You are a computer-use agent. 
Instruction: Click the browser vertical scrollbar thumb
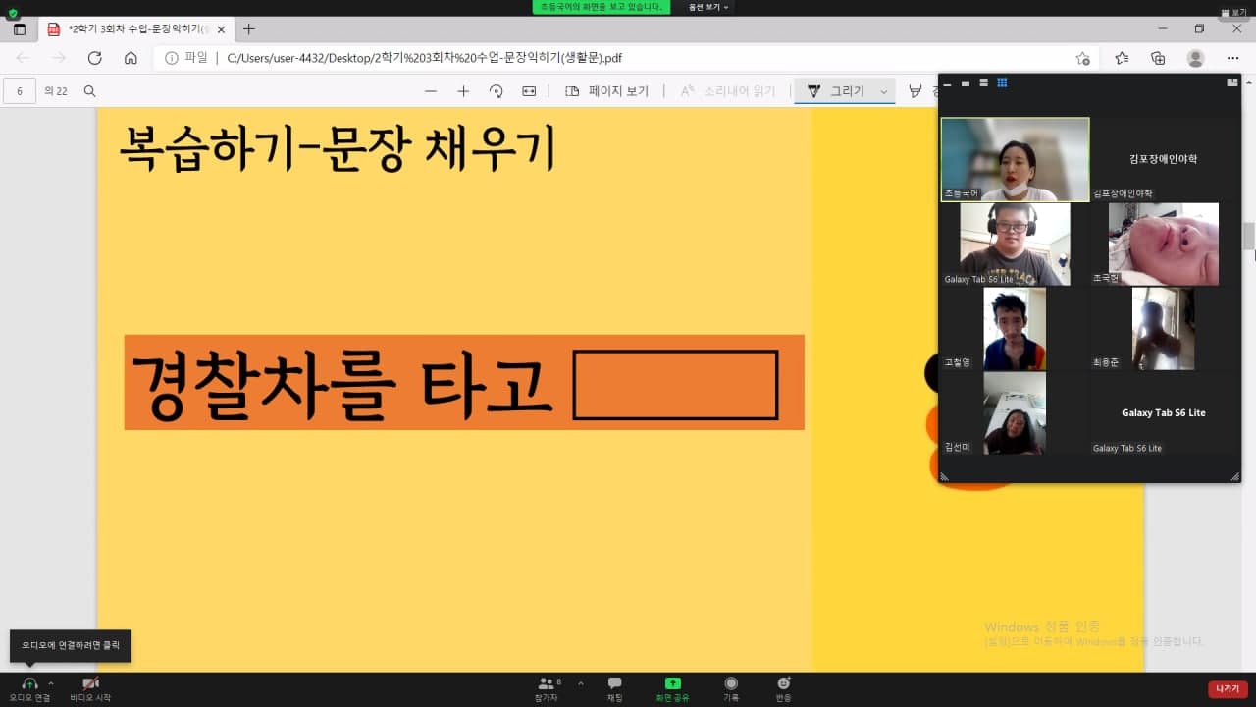click(1249, 237)
